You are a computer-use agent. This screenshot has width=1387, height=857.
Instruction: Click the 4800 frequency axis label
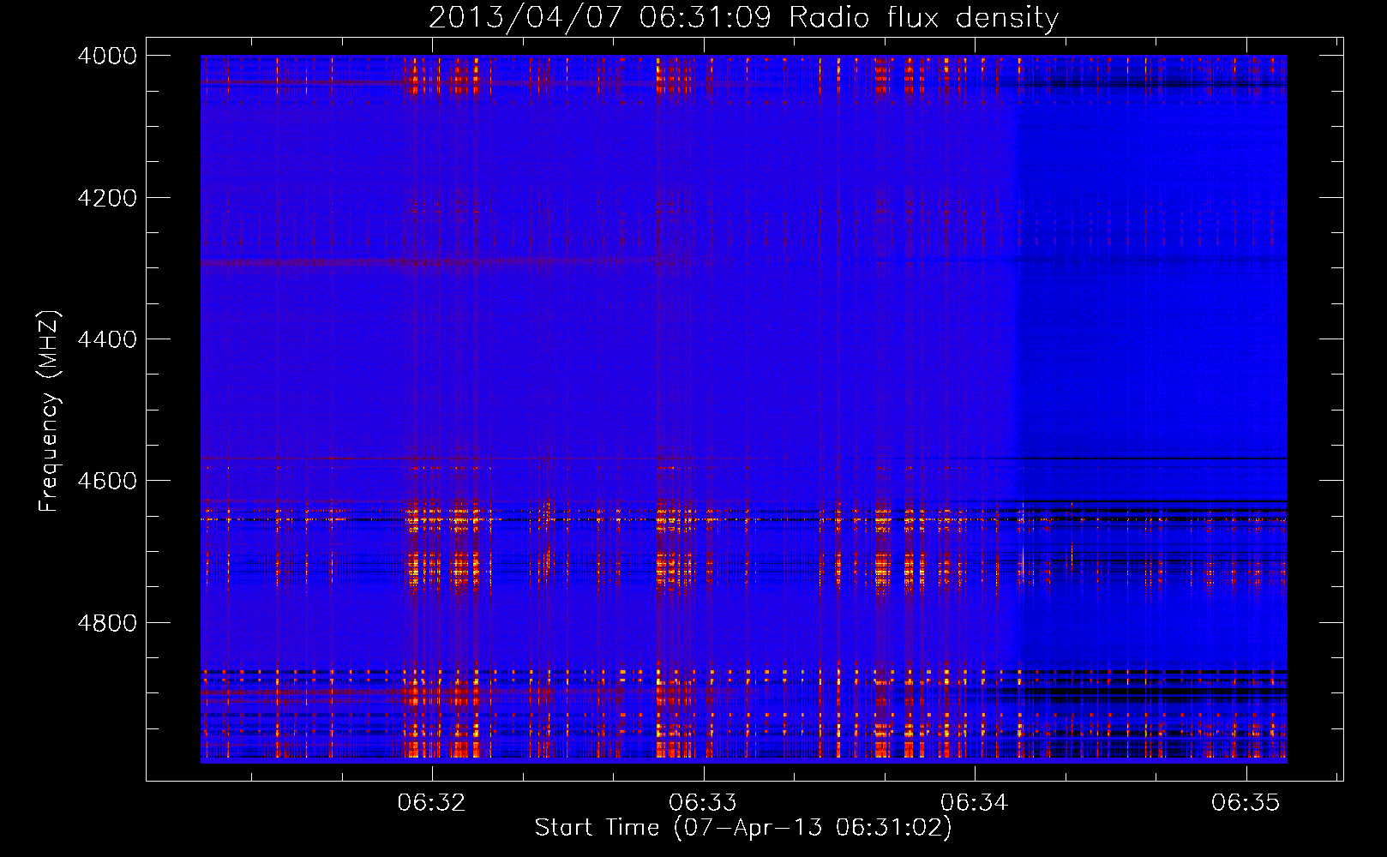[x=107, y=623]
